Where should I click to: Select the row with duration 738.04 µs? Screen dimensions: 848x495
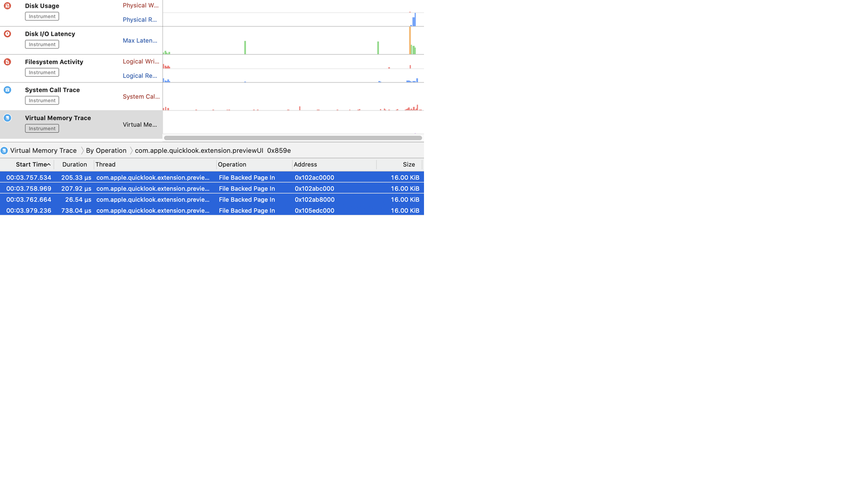click(x=76, y=210)
